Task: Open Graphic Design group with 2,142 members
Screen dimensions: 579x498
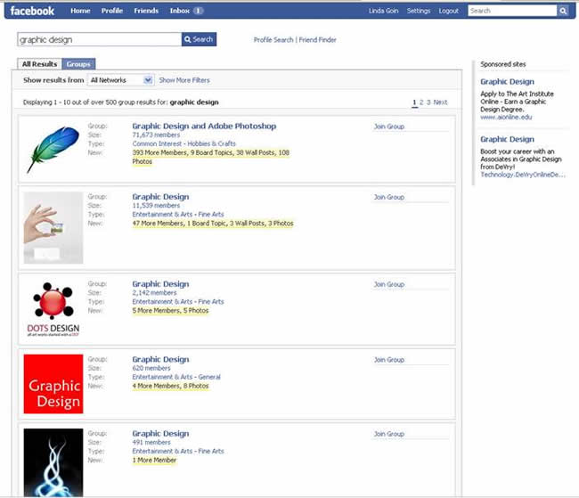Action: pyautogui.click(x=160, y=283)
